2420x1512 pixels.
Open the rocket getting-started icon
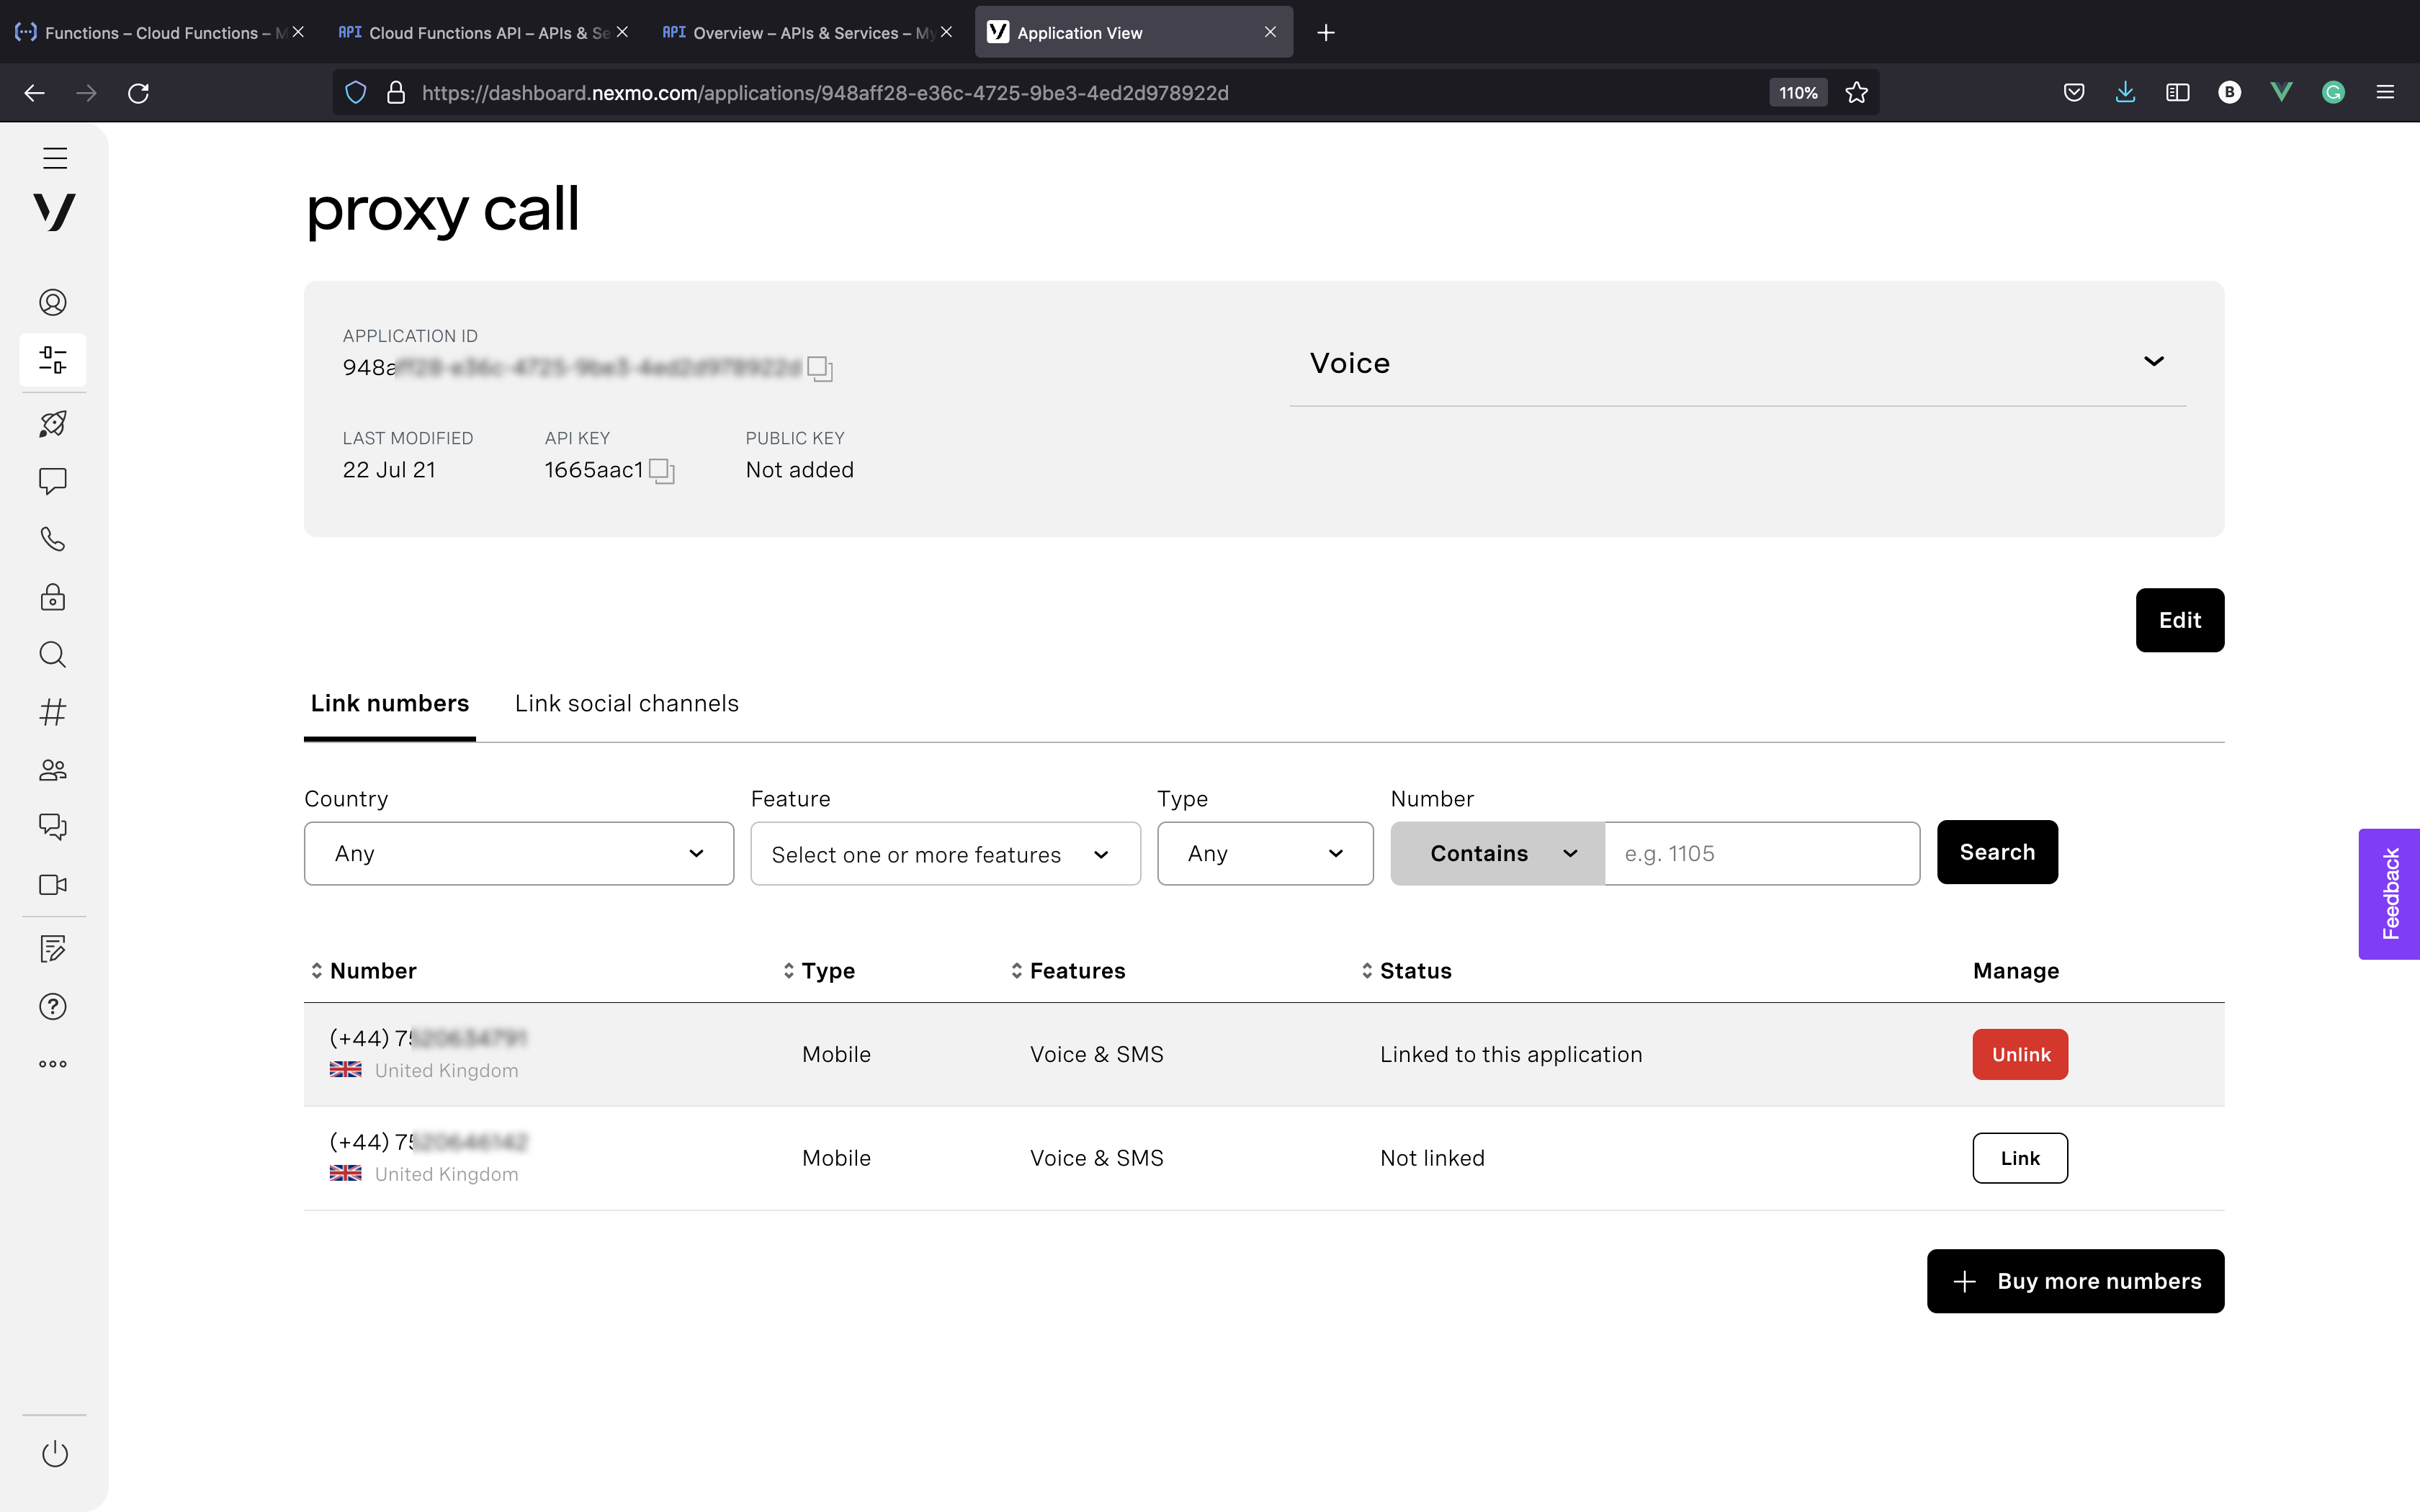click(53, 423)
